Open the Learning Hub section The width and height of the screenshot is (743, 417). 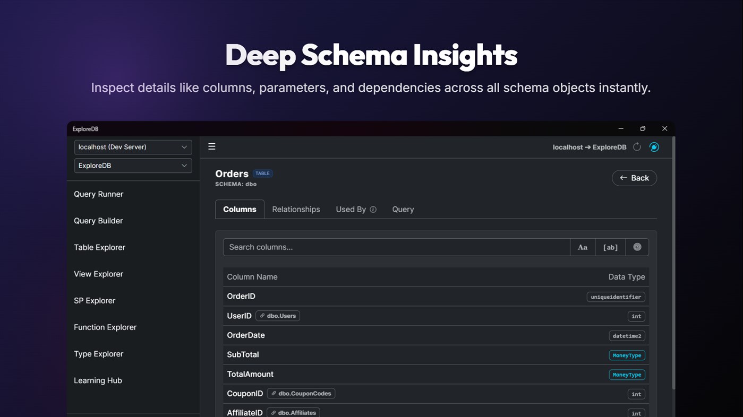coord(98,380)
